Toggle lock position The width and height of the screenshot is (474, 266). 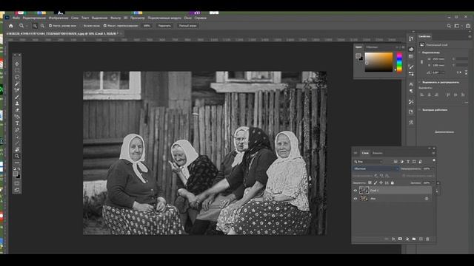click(x=381, y=183)
